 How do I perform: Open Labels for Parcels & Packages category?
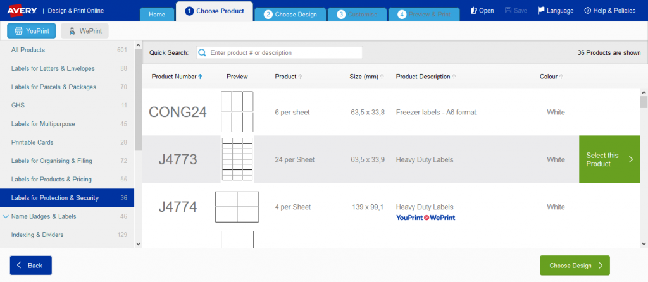(67, 87)
